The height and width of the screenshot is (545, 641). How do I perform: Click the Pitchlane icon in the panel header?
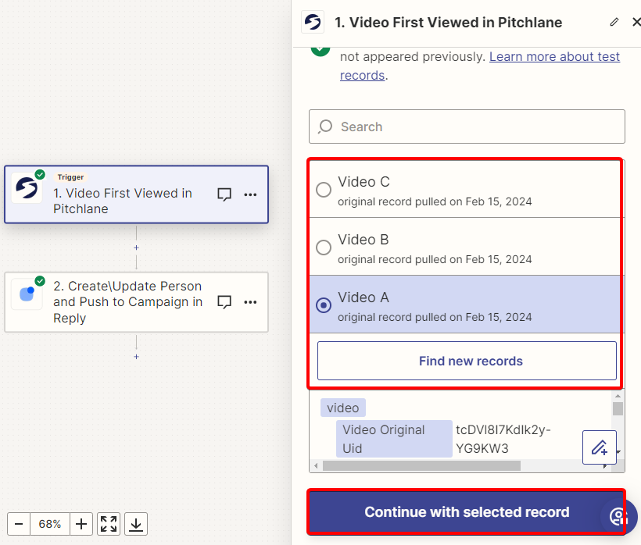point(313,22)
